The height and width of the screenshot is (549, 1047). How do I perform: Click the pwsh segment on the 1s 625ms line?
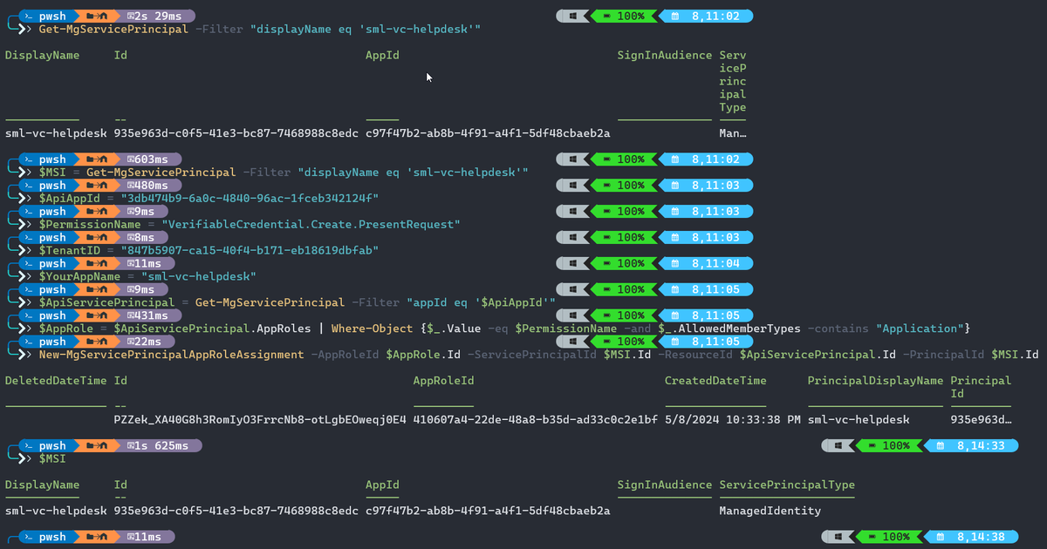pos(47,445)
